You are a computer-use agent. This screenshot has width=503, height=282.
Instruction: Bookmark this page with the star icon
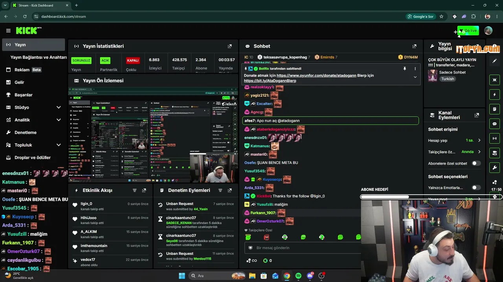[442, 16]
